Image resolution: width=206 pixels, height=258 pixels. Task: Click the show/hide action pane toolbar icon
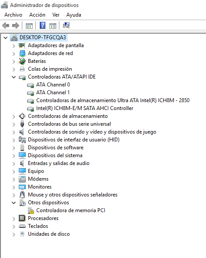(x=53, y=26)
